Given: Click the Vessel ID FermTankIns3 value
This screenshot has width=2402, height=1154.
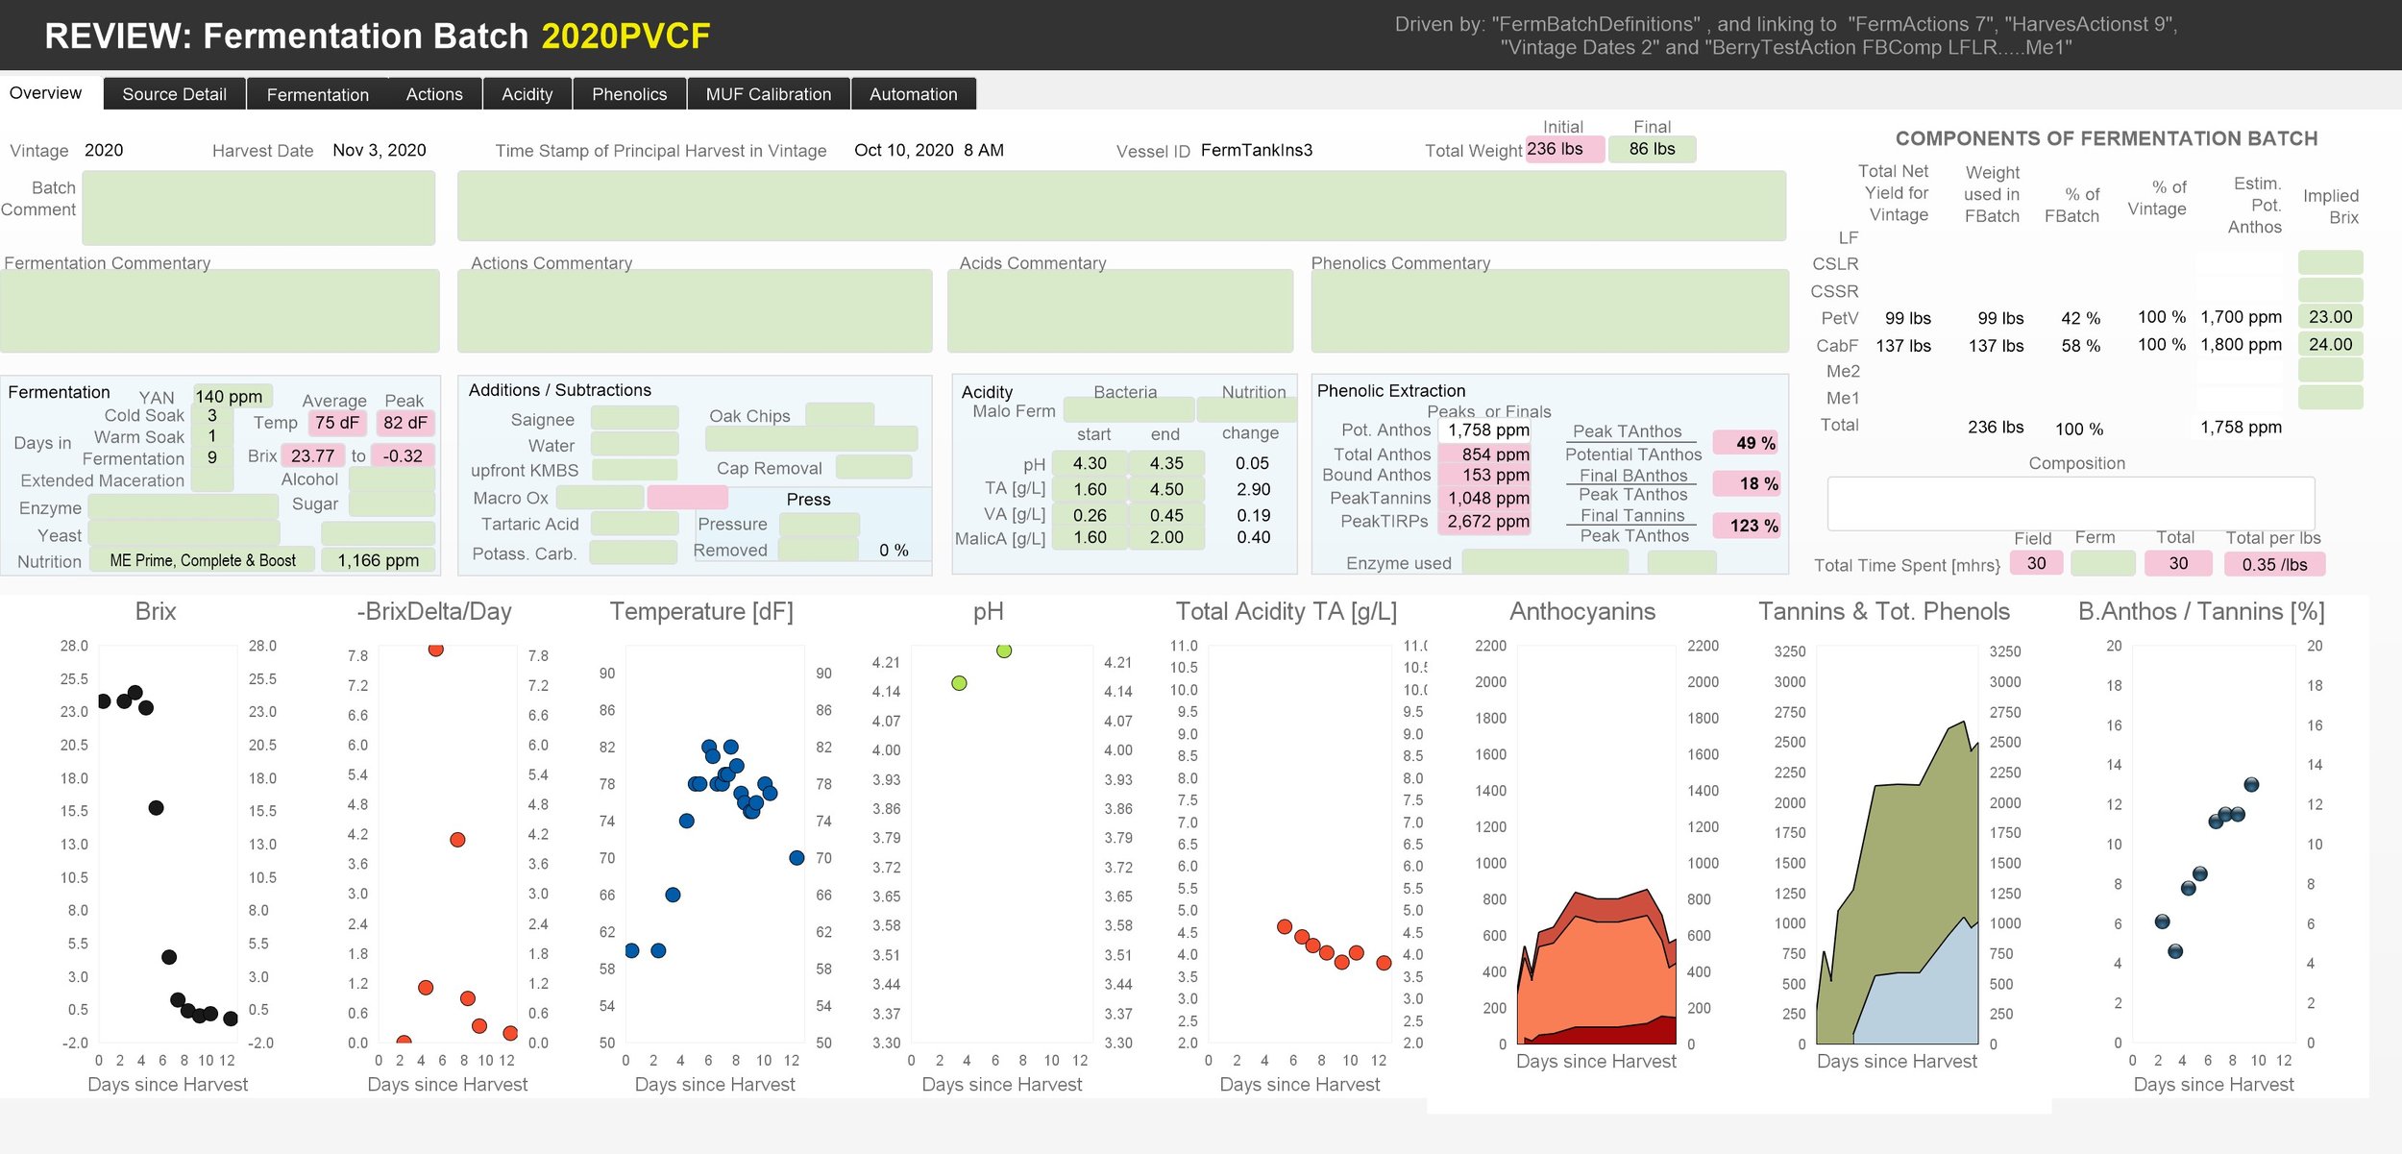Looking at the screenshot, I should pos(1256,150).
